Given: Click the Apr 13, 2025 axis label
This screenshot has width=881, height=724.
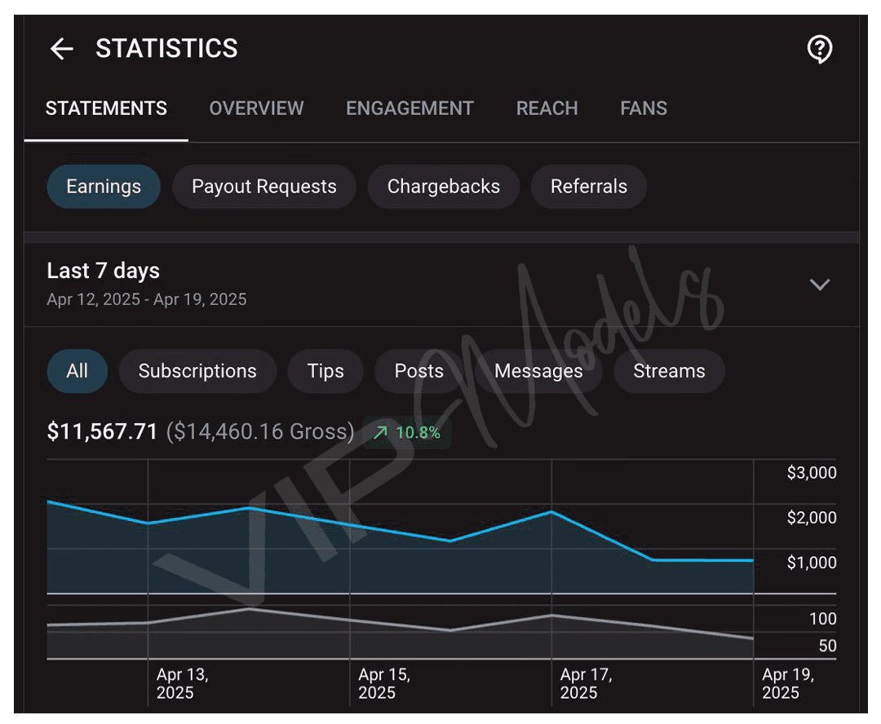Looking at the screenshot, I should tap(183, 683).
